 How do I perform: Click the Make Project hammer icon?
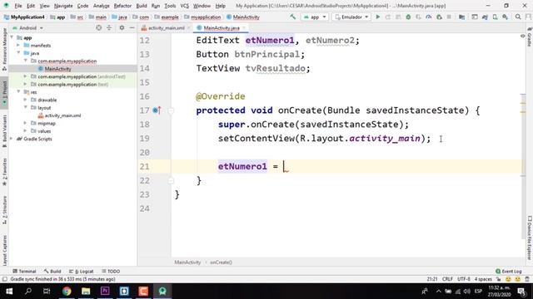(292, 17)
